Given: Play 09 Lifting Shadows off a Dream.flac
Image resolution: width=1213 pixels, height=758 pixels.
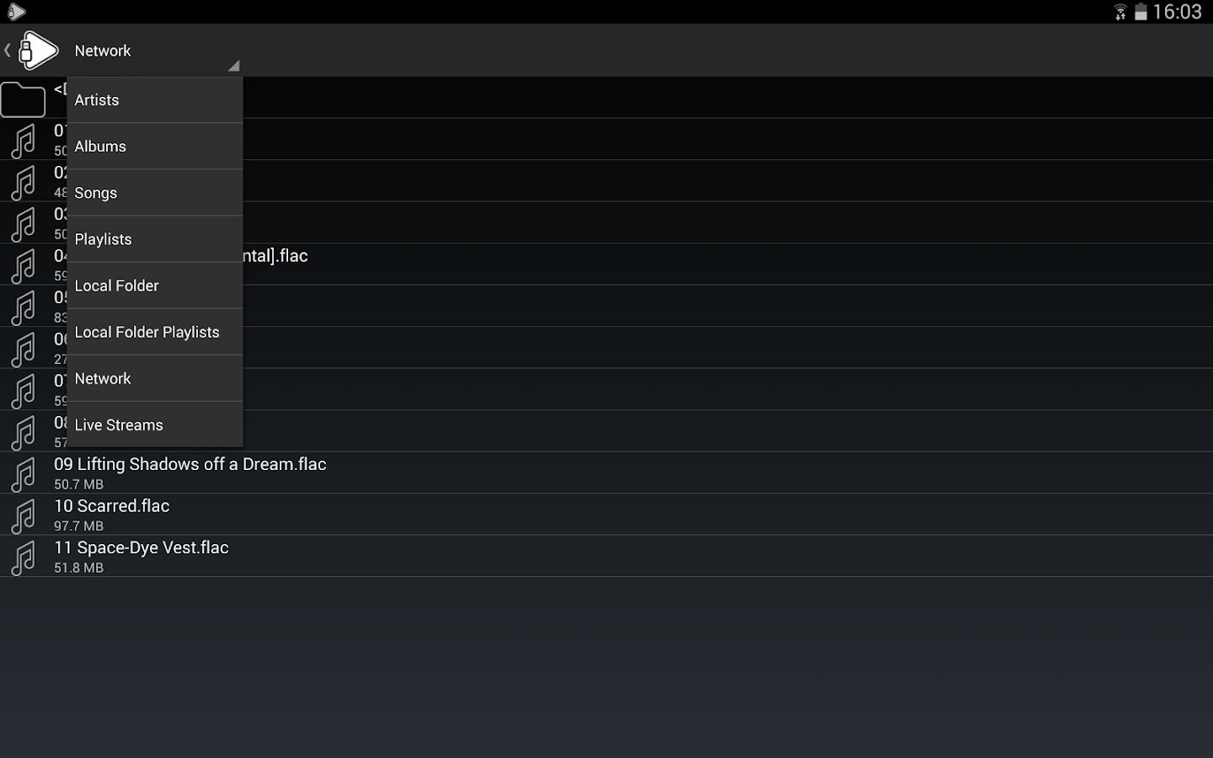Looking at the screenshot, I should click(x=606, y=473).
